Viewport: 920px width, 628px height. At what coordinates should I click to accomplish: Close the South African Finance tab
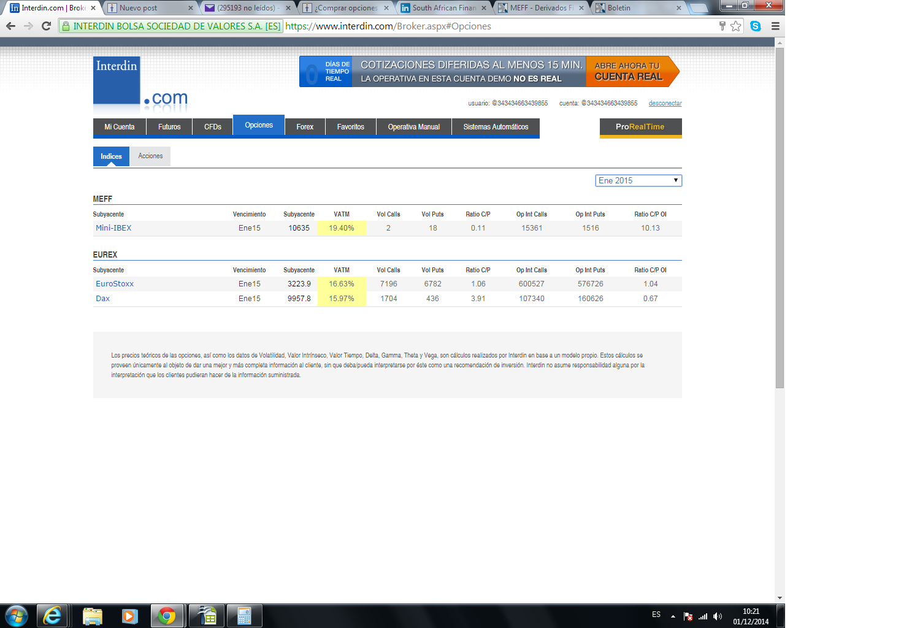[x=484, y=8]
